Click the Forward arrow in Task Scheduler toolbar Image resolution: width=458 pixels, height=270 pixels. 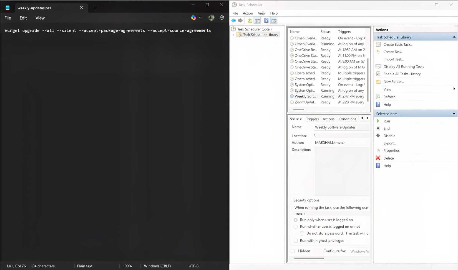(x=240, y=20)
